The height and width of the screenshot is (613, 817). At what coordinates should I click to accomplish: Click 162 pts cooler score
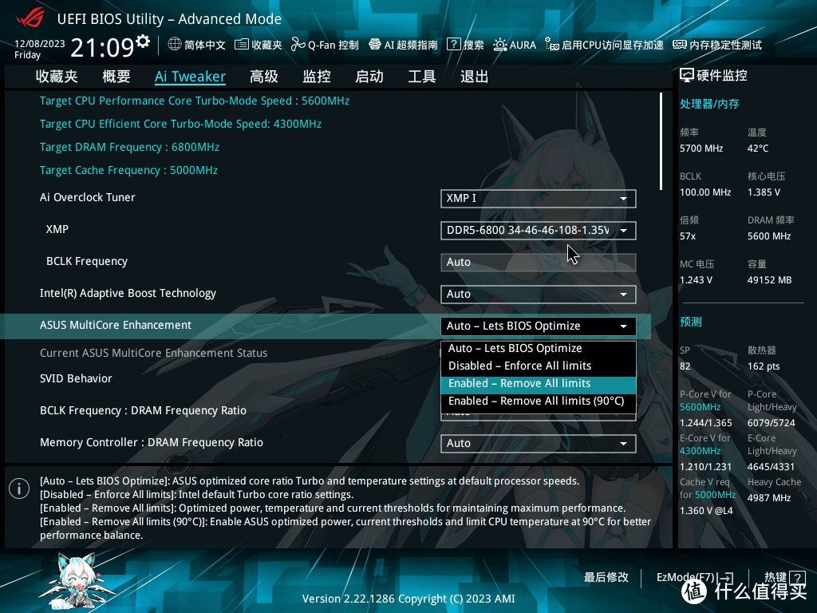764,366
